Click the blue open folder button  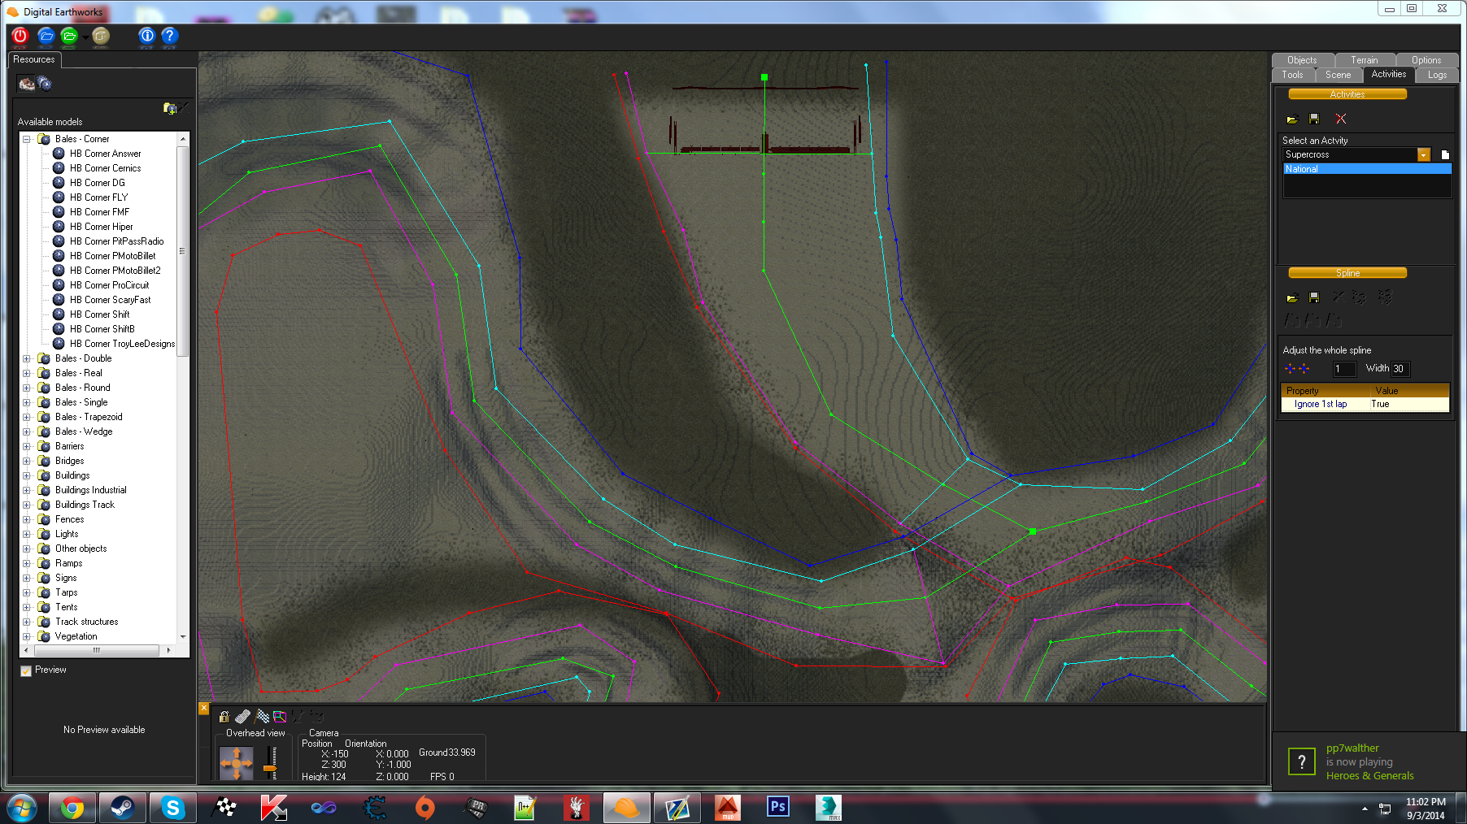pyautogui.click(x=46, y=36)
